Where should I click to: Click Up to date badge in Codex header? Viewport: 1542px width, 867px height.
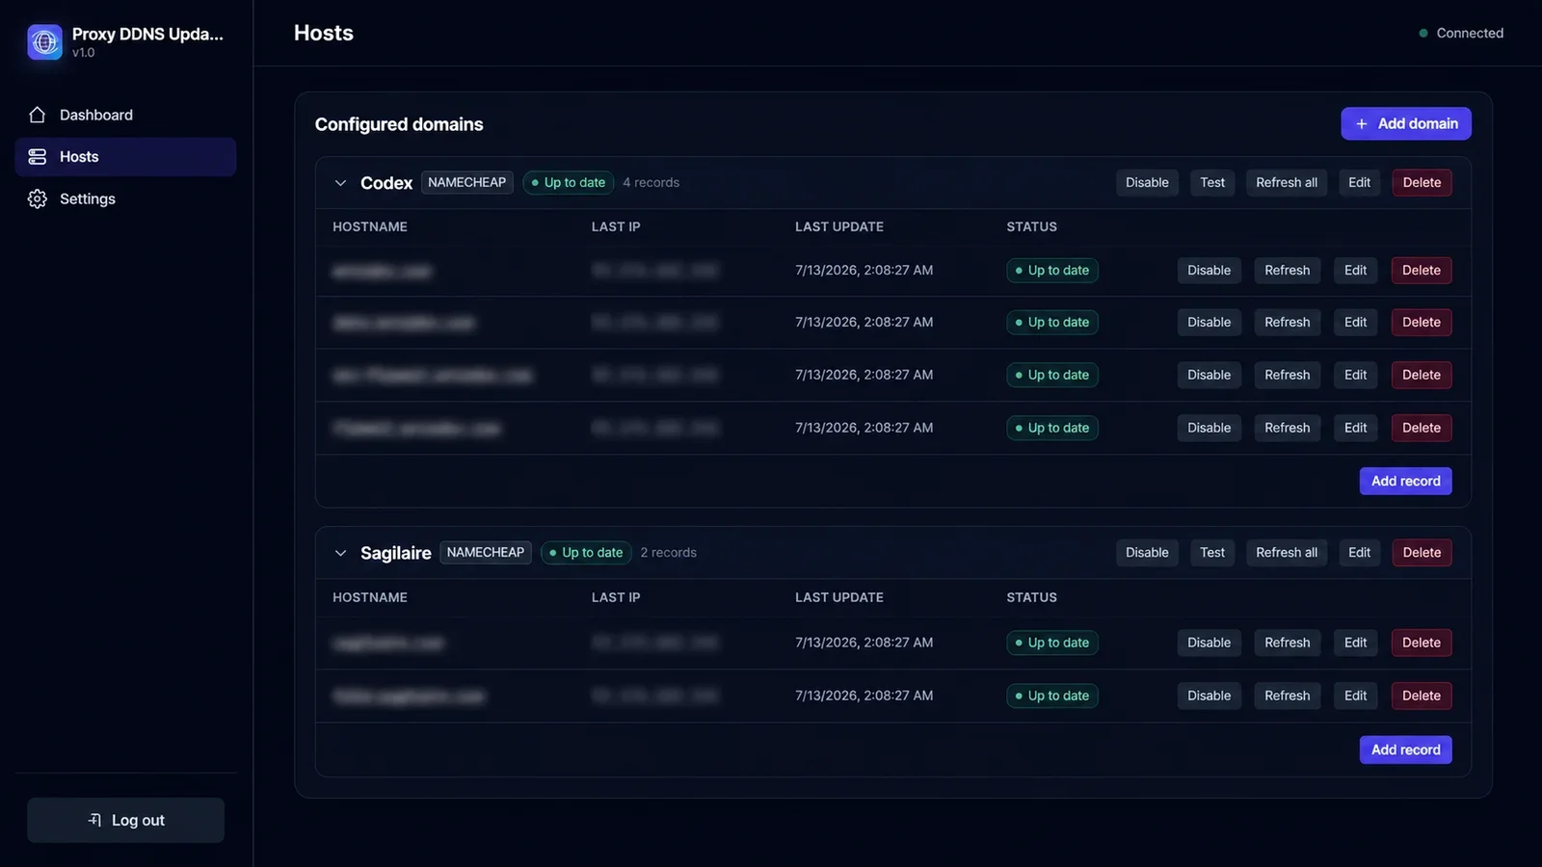569,182
